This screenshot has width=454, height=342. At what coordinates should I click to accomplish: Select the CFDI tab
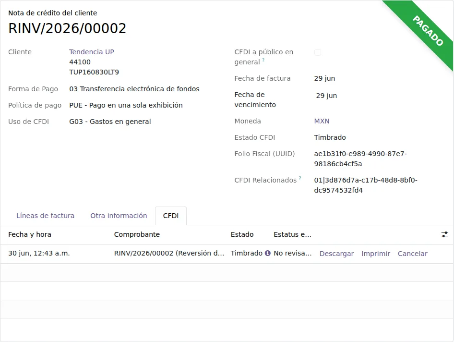pyautogui.click(x=171, y=216)
